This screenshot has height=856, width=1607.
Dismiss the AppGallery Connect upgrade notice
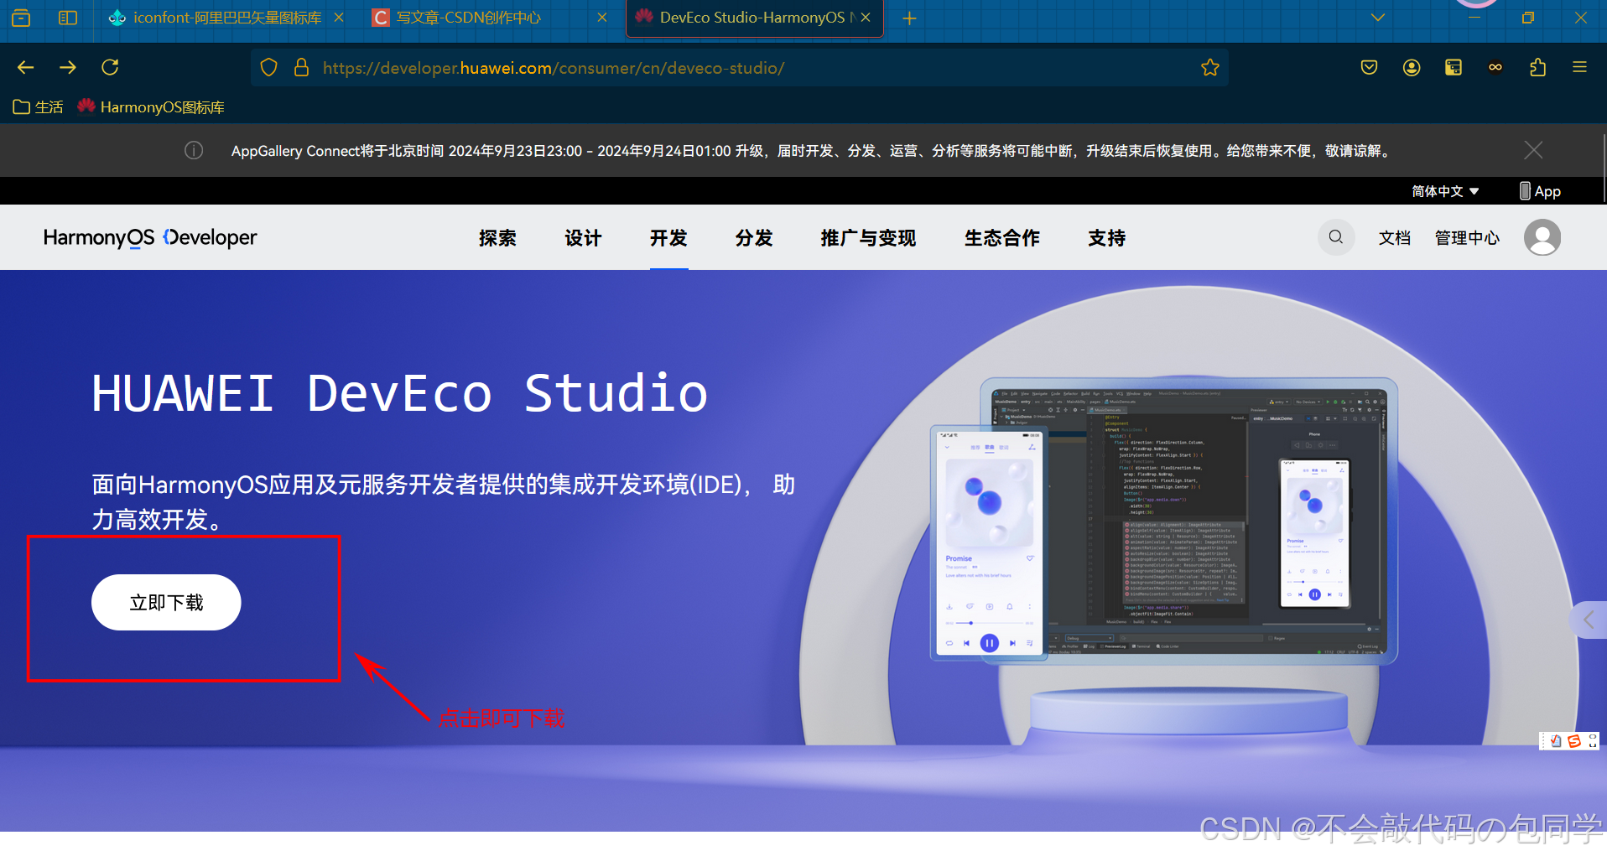[1533, 150]
